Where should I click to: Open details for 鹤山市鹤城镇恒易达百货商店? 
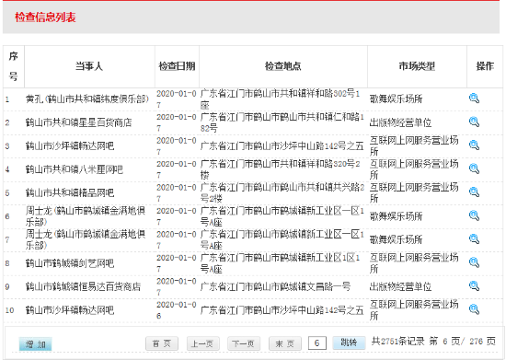click(x=474, y=286)
